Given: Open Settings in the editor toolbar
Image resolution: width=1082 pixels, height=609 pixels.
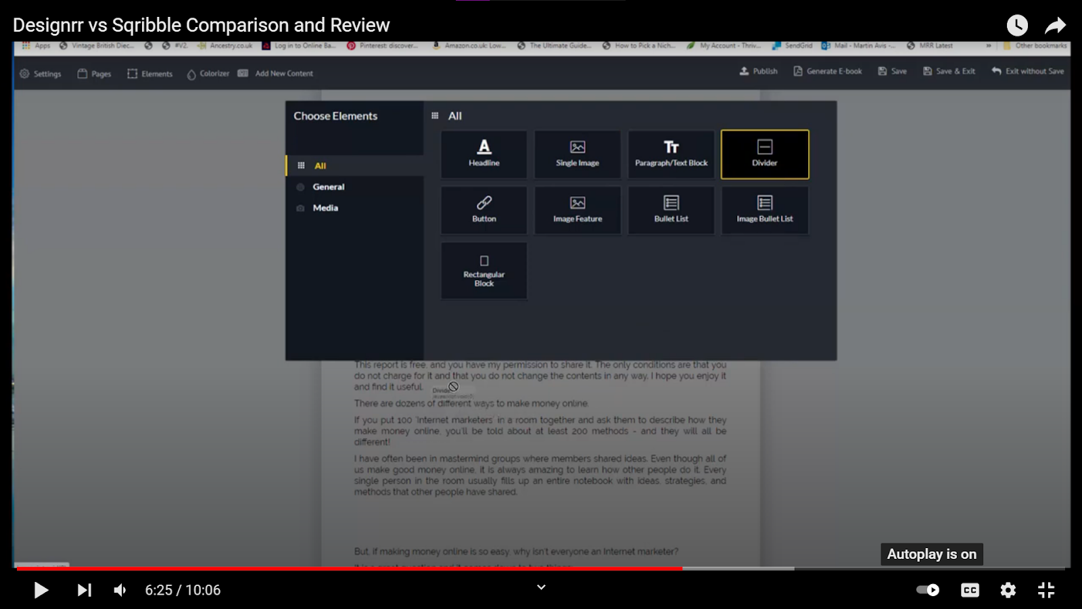Looking at the screenshot, I should tap(41, 74).
